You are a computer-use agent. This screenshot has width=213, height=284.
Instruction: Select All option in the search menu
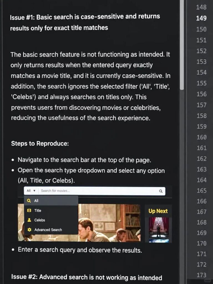pyautogui.click(x=51, y=201)
